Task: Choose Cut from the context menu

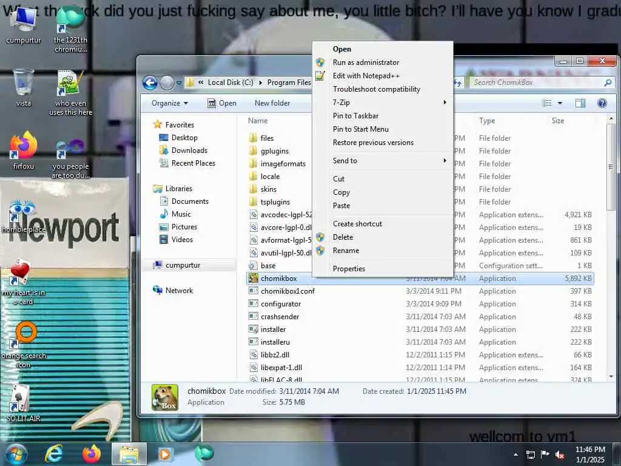Action: [383, 179]
